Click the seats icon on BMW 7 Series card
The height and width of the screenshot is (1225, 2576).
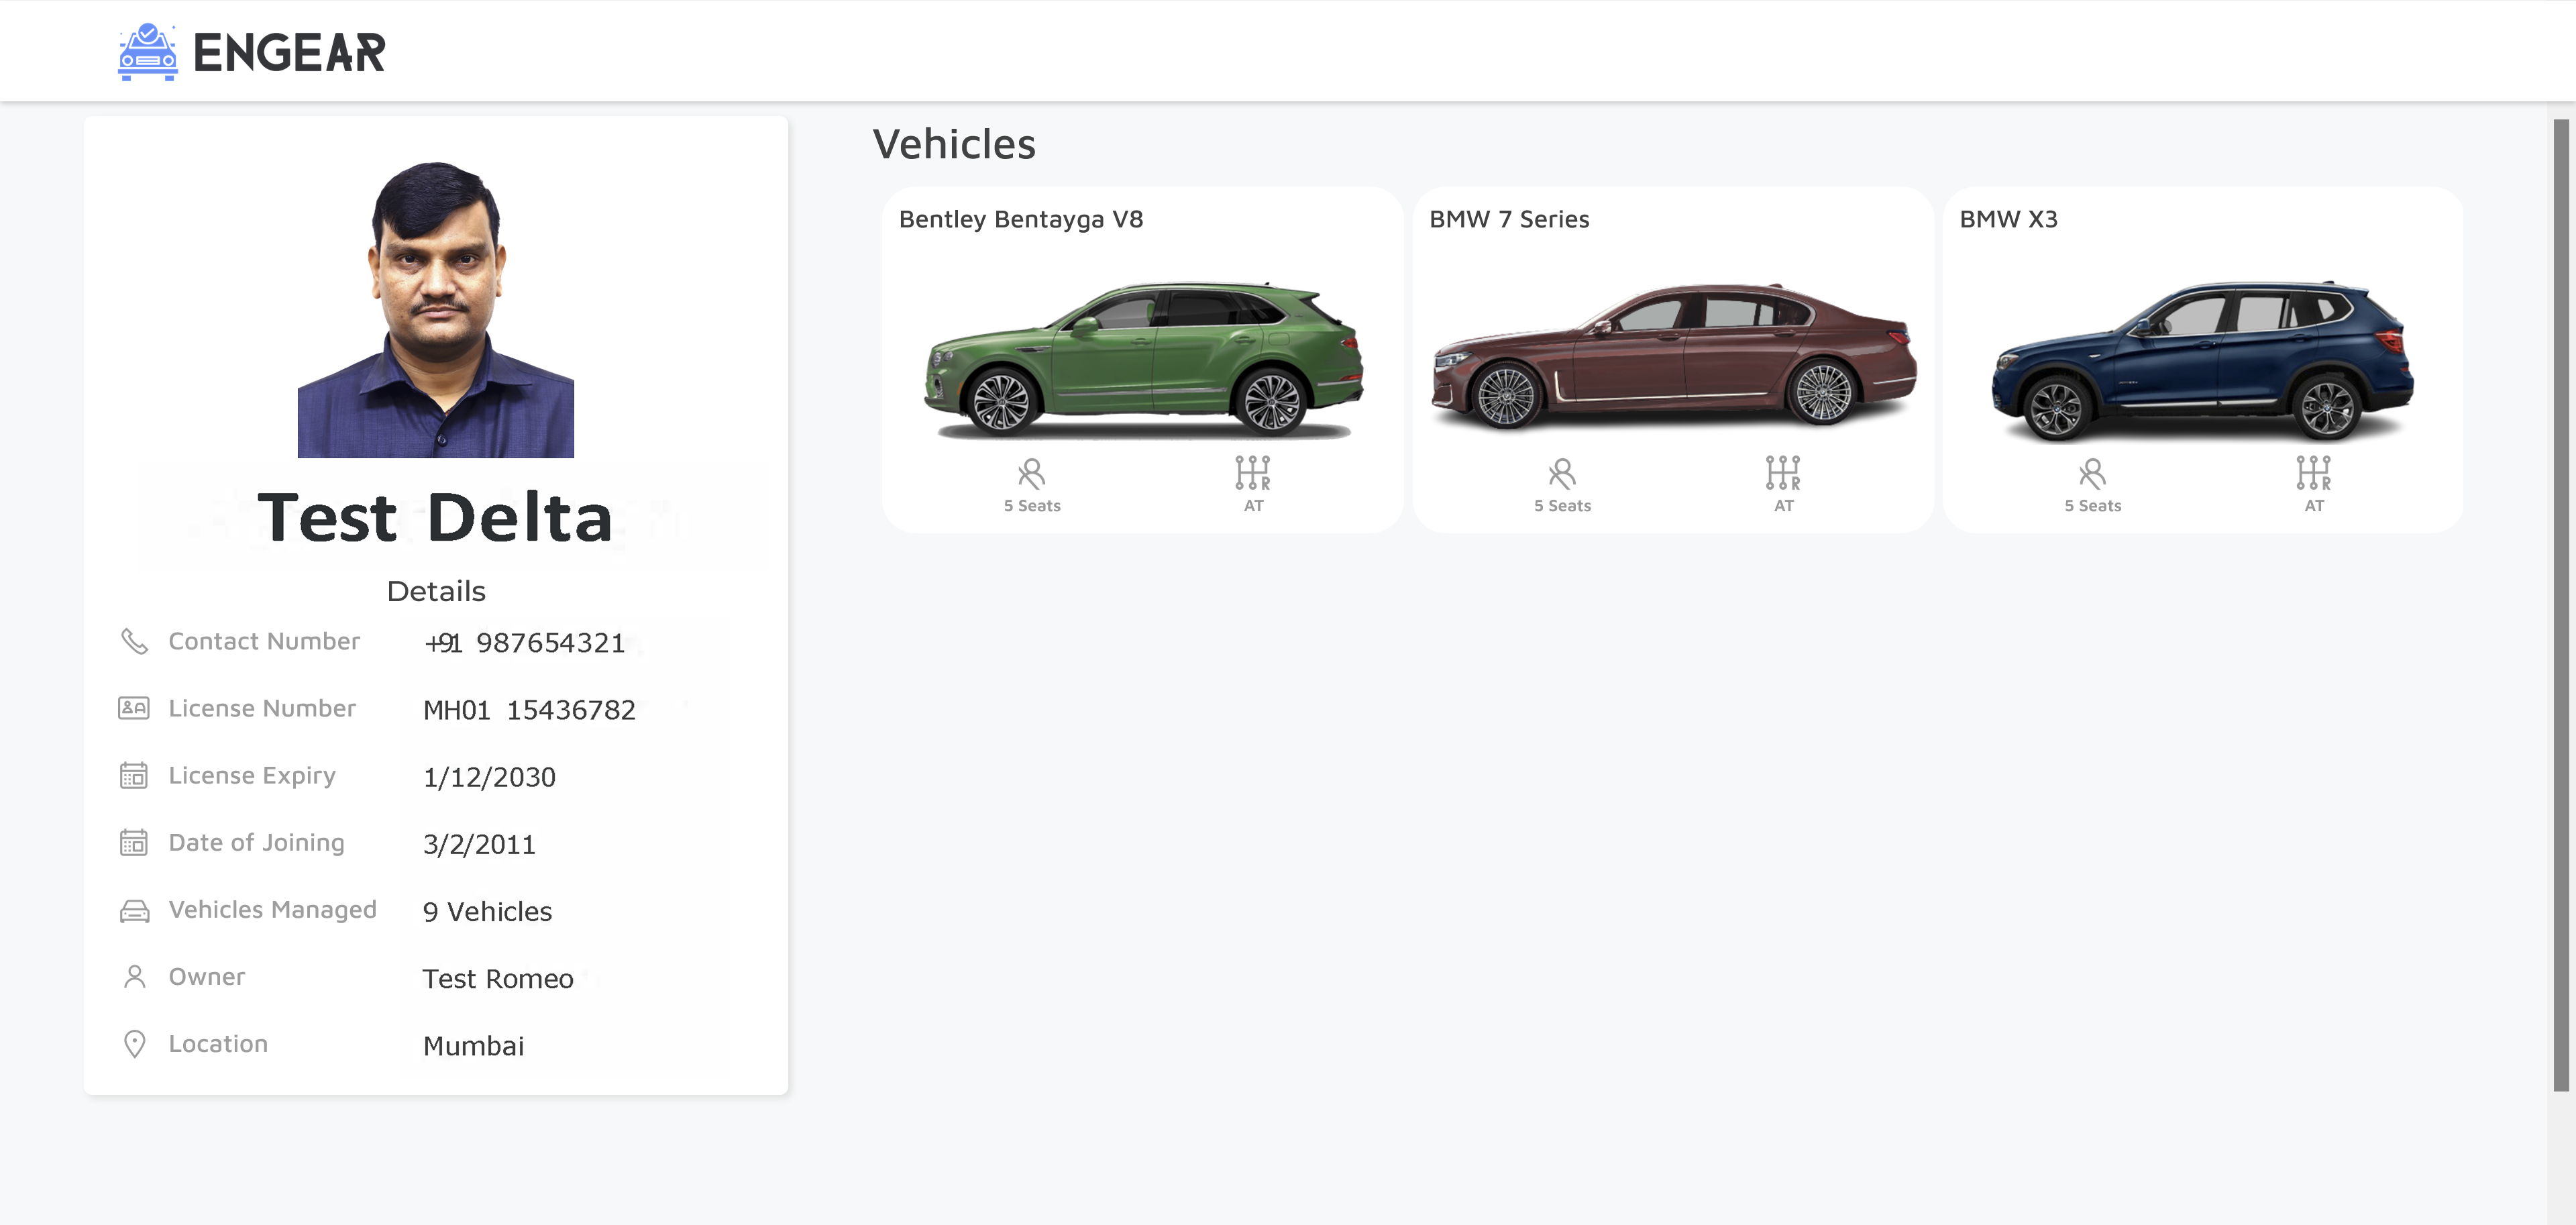pyautogui.click(x=1562, y=473)
